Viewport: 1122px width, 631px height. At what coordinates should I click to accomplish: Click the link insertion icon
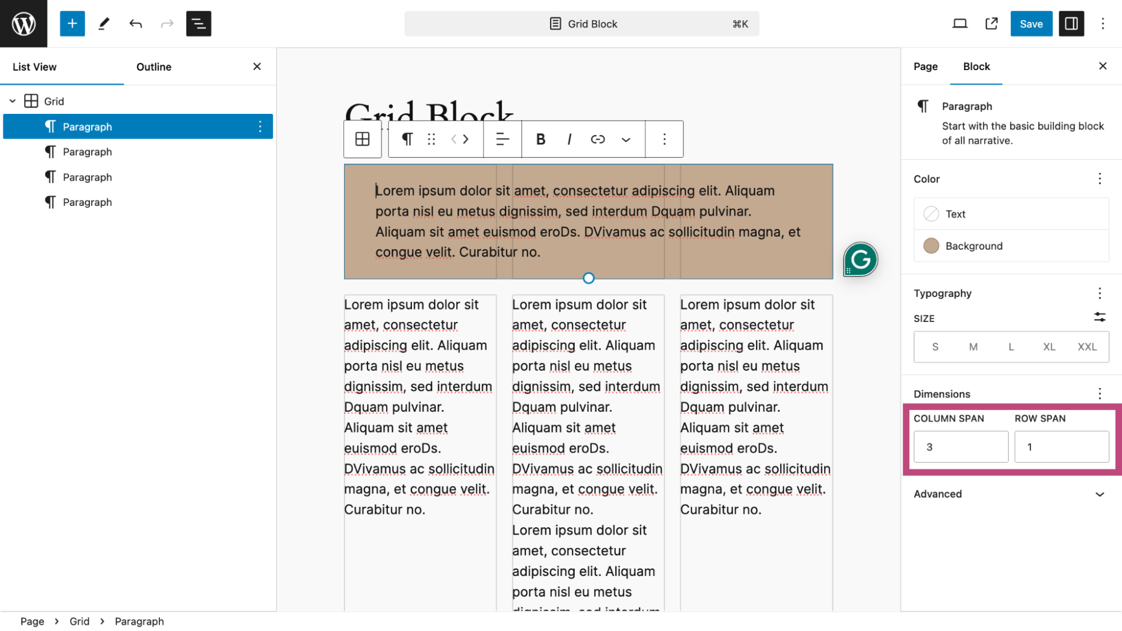click(x=597, y=139)
